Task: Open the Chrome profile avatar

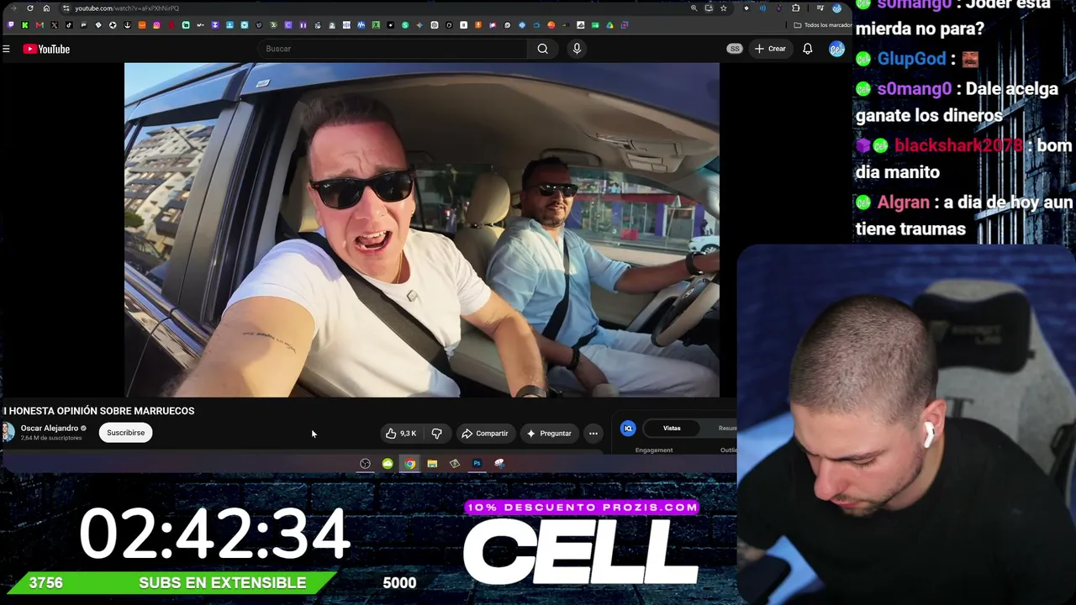Action: coord(836,8)
